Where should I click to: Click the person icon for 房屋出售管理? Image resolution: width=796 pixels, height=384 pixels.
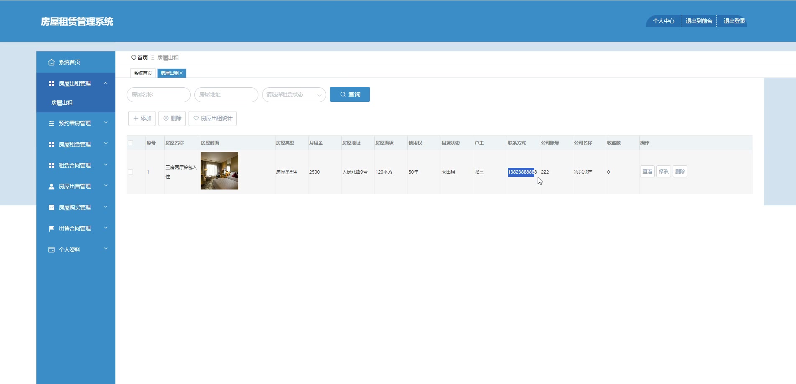coord(51,187)
